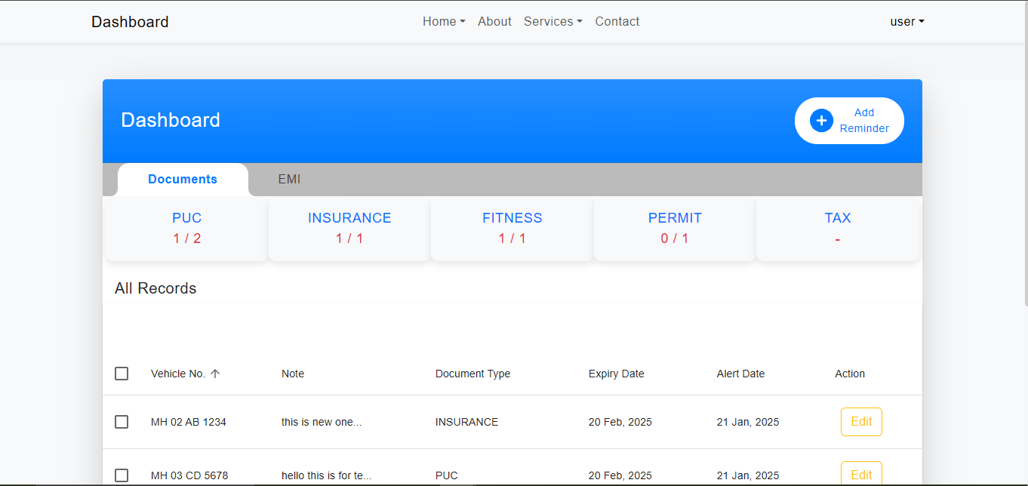
Task: Open the PUC summary card
Action: point(186,228)
